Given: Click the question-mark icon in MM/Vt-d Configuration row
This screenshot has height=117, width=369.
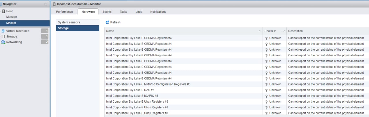Looking at the screenshot, I should pyautogui.click(x=266, y=85).
